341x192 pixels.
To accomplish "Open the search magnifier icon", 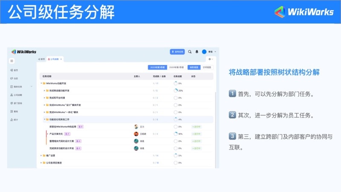I will pyautogui.click(x=190, y=52).
